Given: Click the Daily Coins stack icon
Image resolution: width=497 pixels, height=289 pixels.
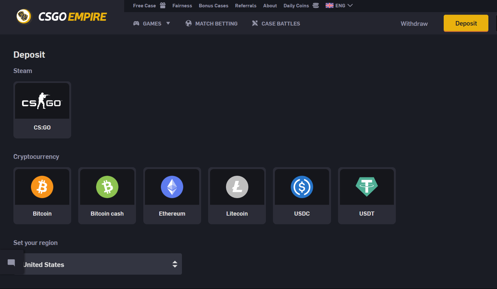Looking at the screenshot, I should click(x=316, y=5).
